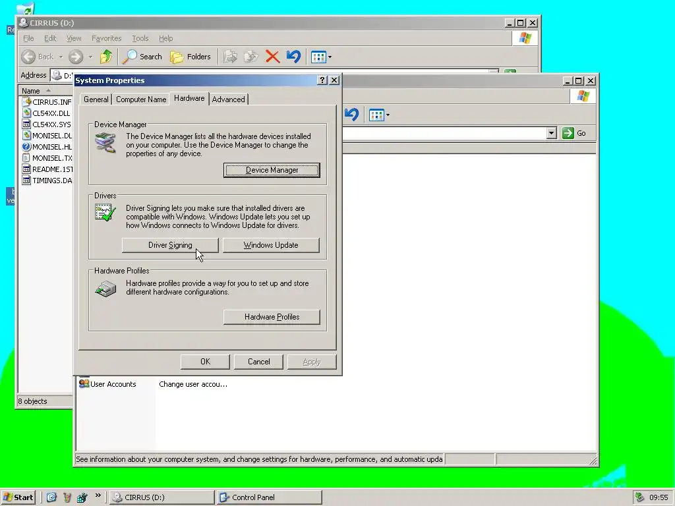Cancel the System Properties dialog

[x=258, y=362]
